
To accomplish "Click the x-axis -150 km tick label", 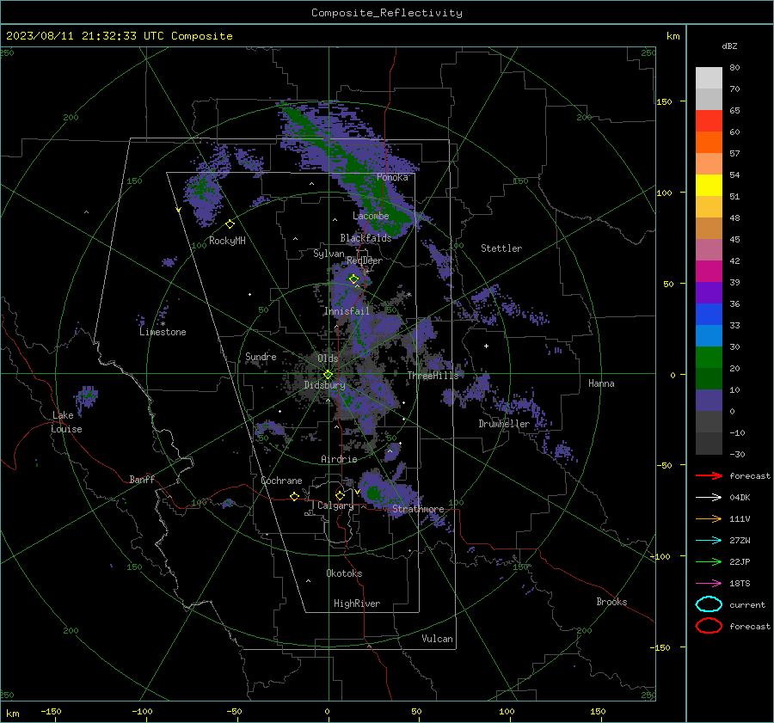I will pyautogui.click(x=51, y=711).
